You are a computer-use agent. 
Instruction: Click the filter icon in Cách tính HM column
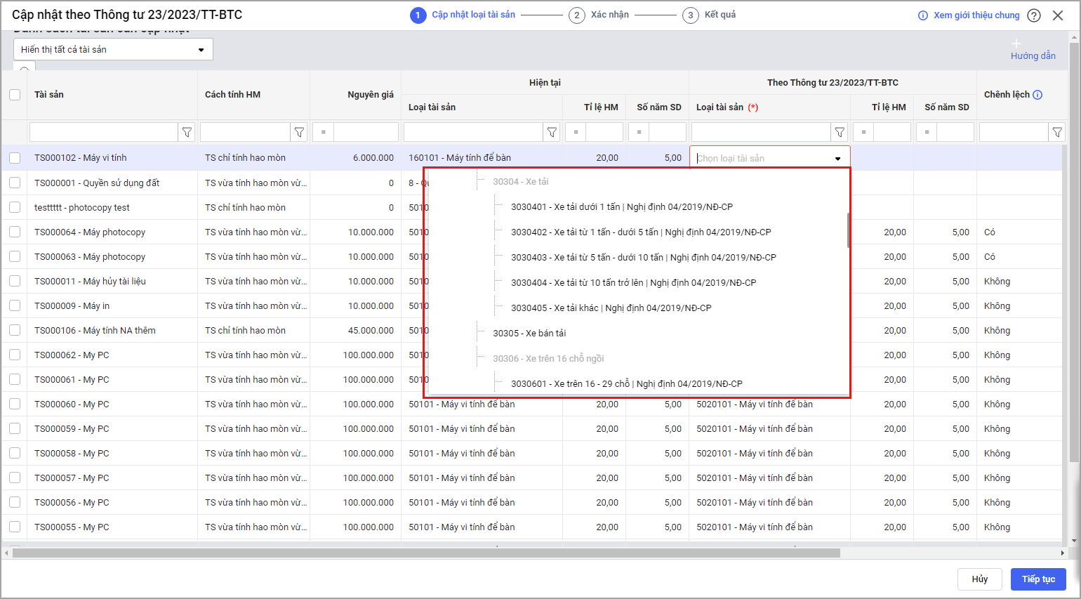coord(299,132)
